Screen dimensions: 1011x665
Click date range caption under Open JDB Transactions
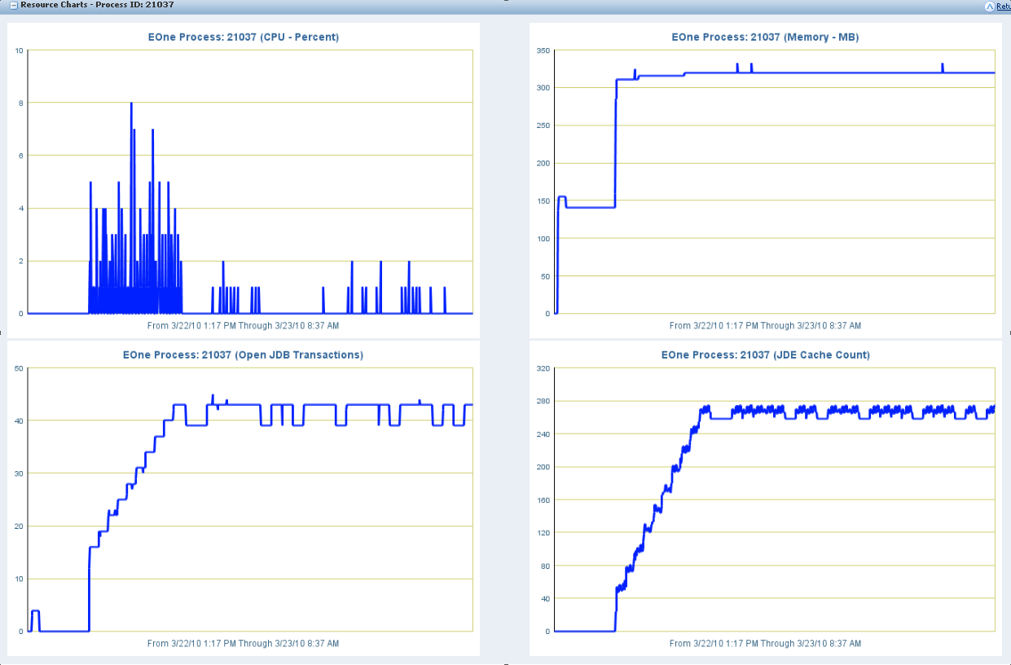pyautogui.click(x=244, y=643)
